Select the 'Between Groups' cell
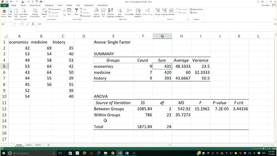The height and width of the screenshot is (156, 277). [x=113, y=109]
